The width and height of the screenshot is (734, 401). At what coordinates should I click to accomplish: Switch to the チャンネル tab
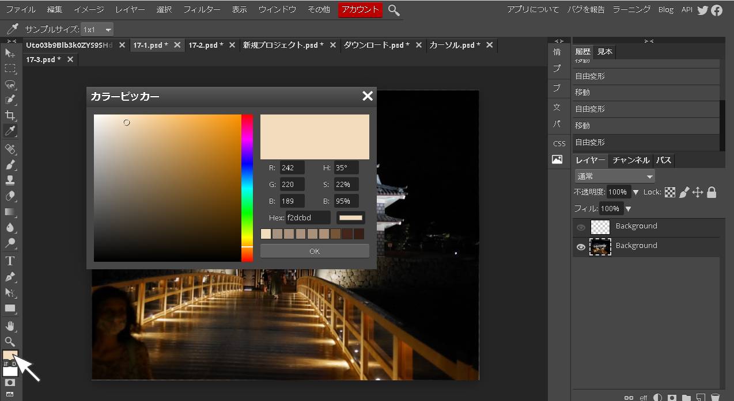point(631,161)
